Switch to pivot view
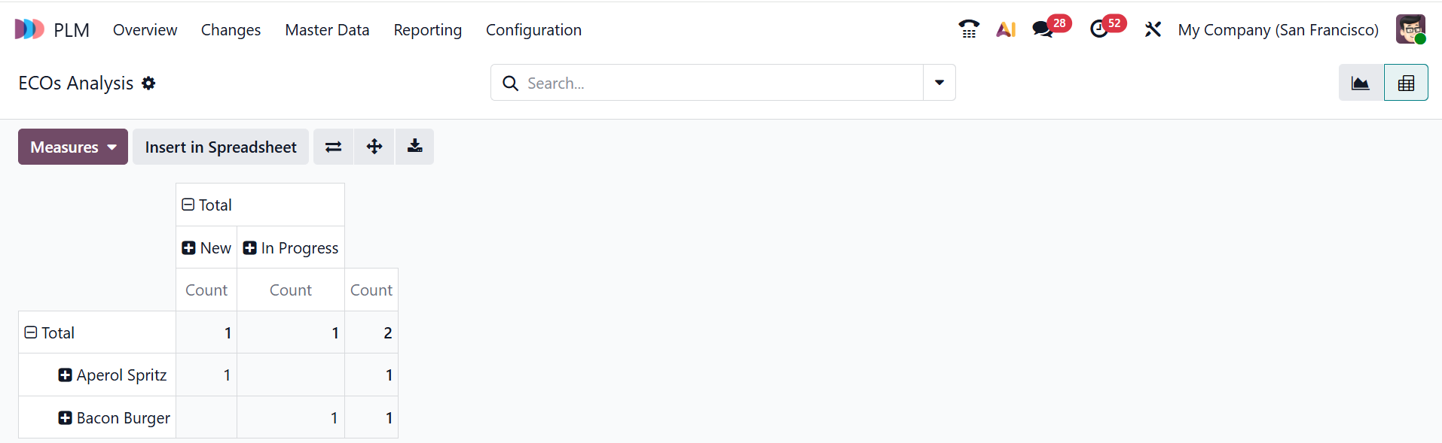Image resolution: width=1442 pixels, height=443 pixels. point(1406,83)
